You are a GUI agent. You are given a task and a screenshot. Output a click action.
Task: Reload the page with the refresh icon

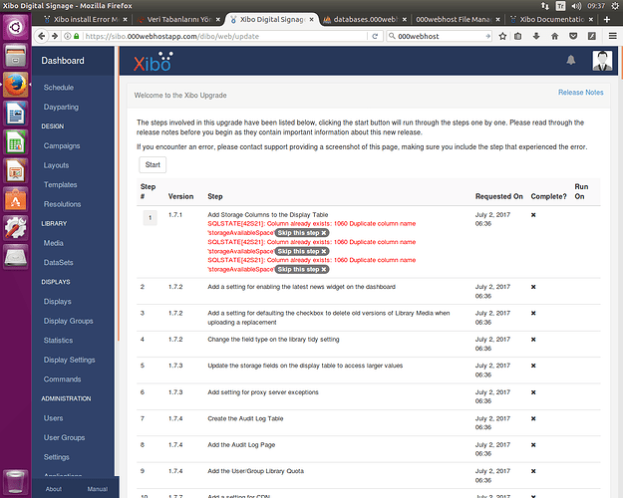375,36
